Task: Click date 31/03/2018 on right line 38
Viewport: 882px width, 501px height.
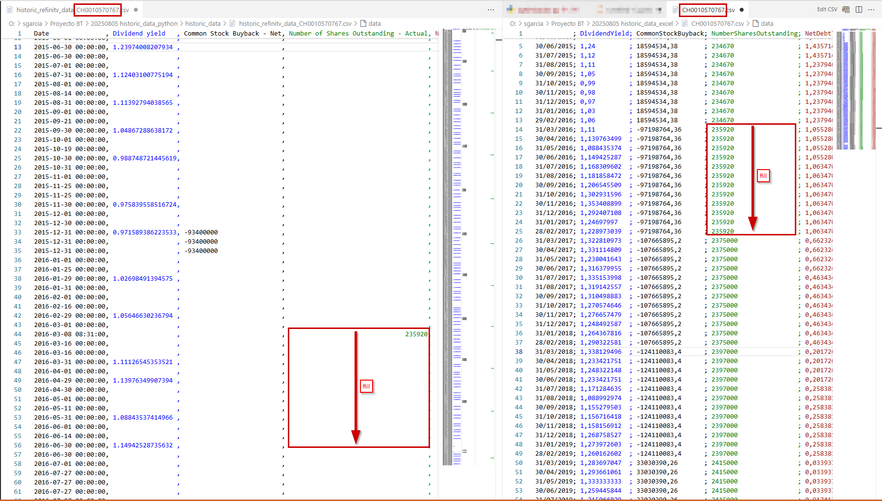Action: pos(554,352)
